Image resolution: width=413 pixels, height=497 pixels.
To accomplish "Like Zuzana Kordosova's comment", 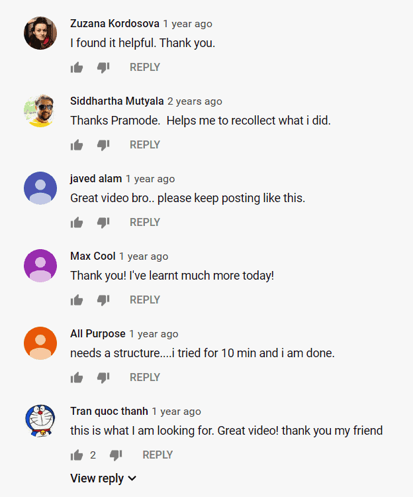I will (x=77, y=68).
